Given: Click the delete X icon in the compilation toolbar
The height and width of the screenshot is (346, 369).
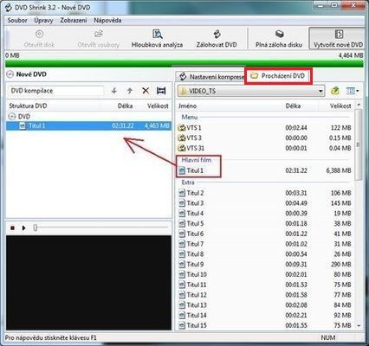Looking at the screenshot, I should pos(146,91).
